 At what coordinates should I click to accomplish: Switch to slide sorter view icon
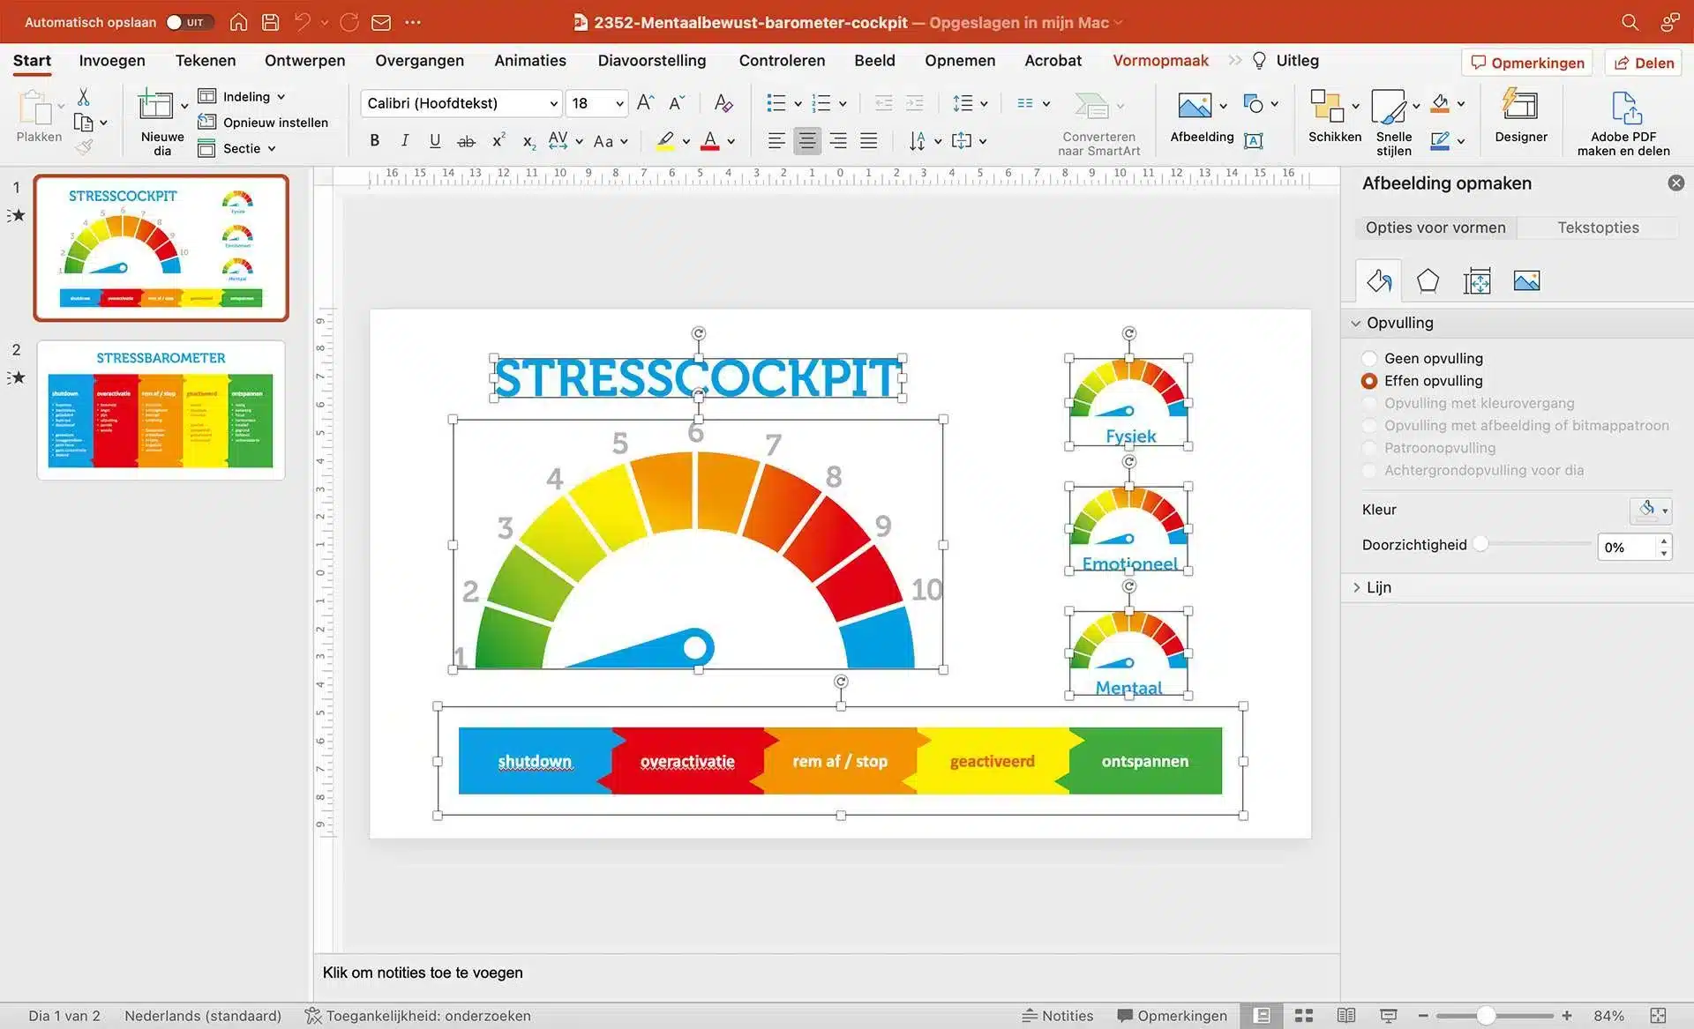pyautogui.click(x=1304, y=1016)
